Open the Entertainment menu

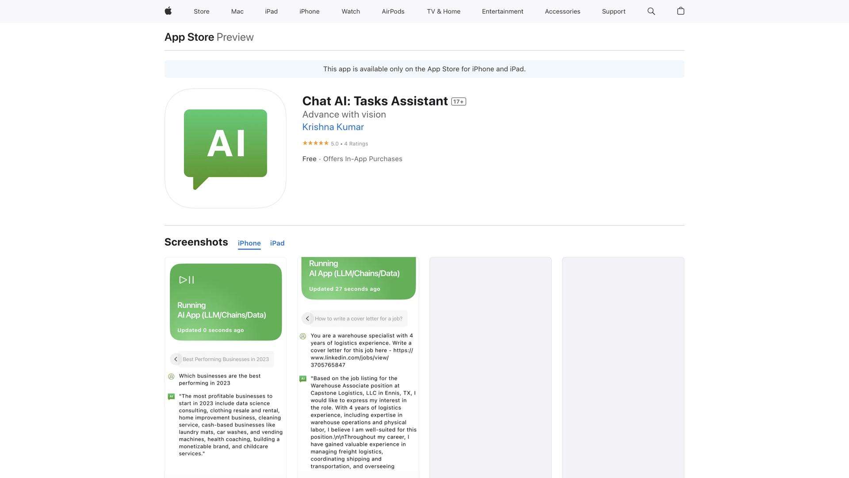(x=502, y=11)
